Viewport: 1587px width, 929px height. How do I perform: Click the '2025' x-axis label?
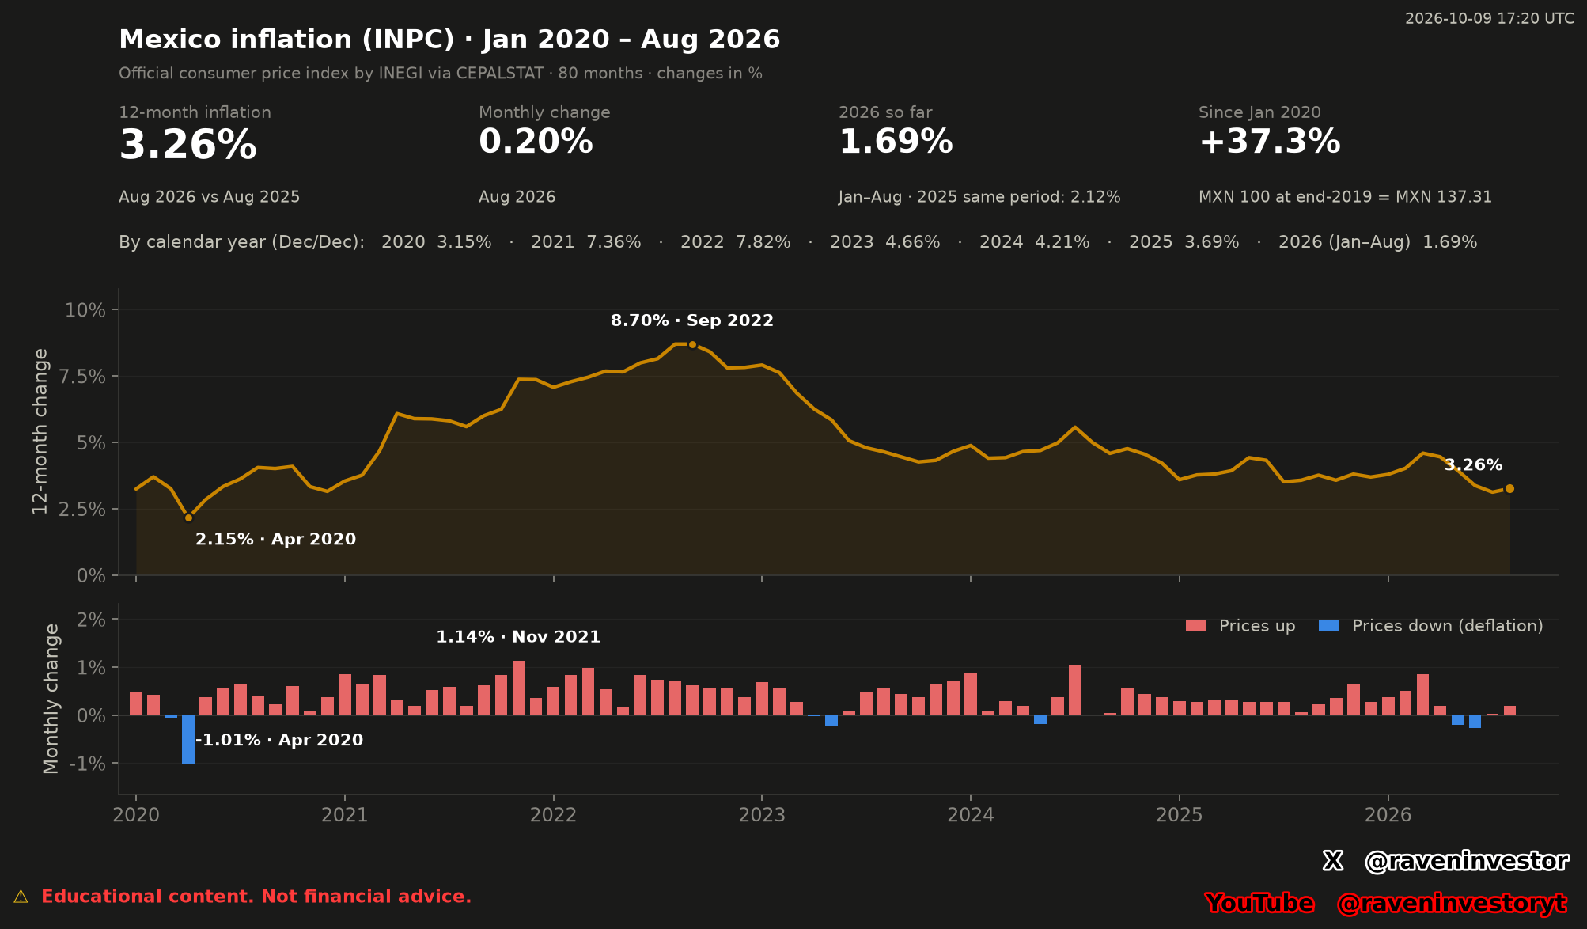pyautogui.click(x=1180, y=815)
